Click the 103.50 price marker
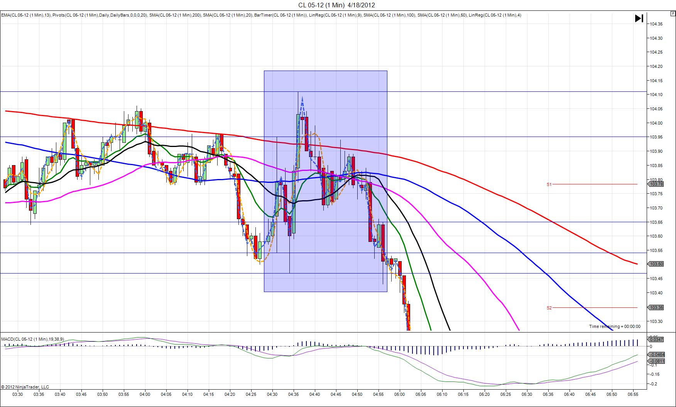Screen dimensions: 676x407 click(x=656, y=264)
